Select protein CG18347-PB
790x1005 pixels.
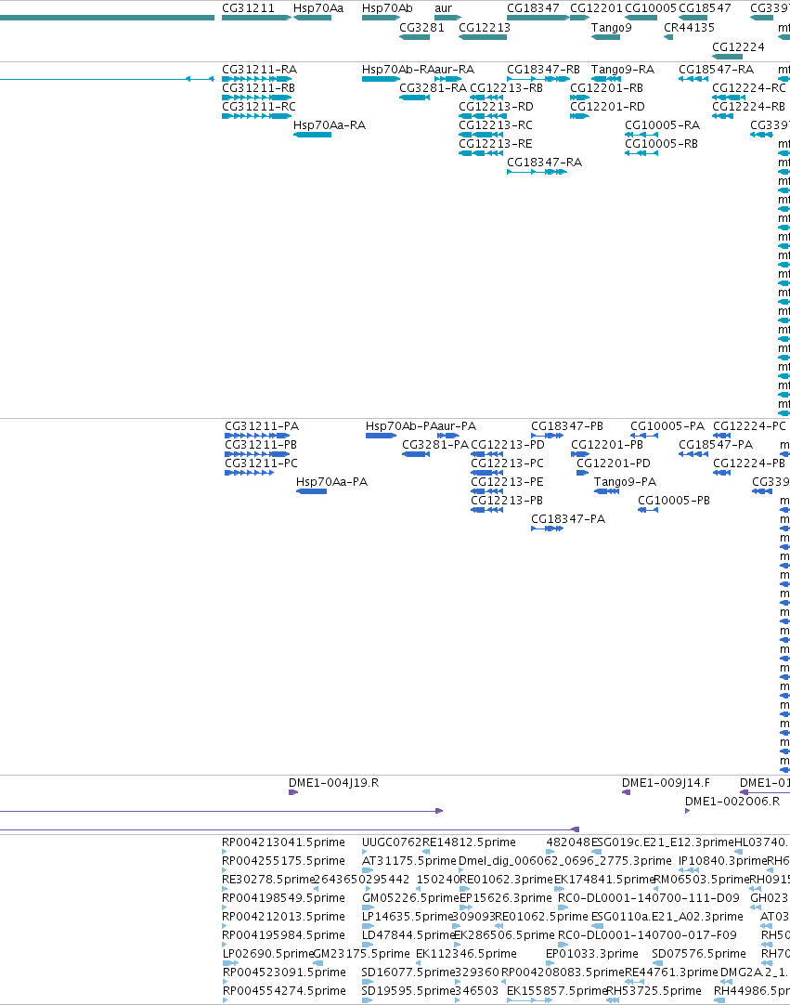[x=567, y=426]
